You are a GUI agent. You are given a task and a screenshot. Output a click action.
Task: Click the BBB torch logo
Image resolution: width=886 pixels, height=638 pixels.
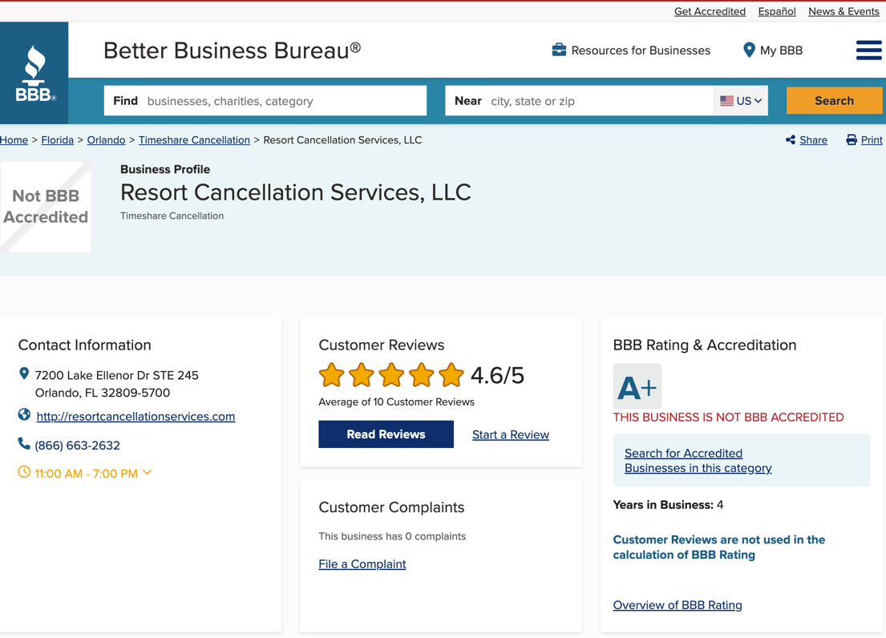click(34, 73)
